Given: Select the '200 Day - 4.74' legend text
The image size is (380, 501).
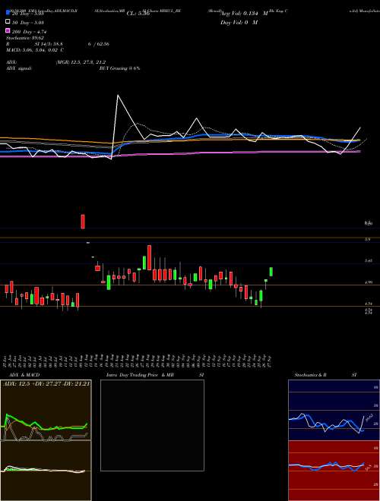Looking at the screenshot, I should point(29,32).
